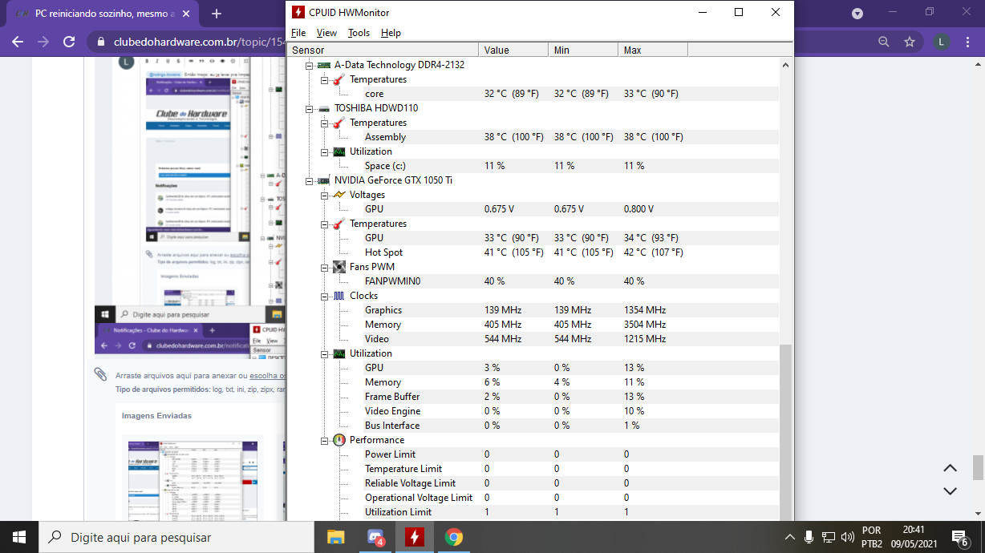Click the thermometer icon under TOSHIBA HDWD110
The image size is (985, 553).
coord(339,123)
